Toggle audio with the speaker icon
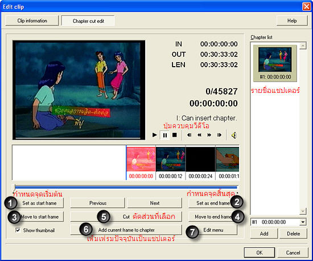 [234, 135]
